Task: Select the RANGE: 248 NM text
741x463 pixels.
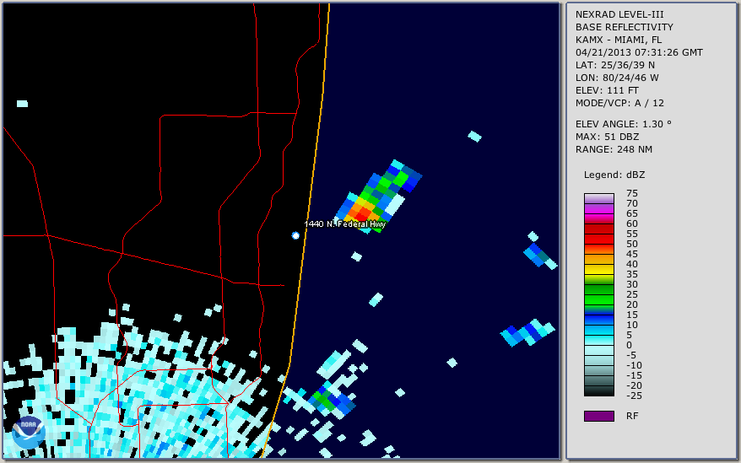Action: pyautogui.click(x=614, y=149)
